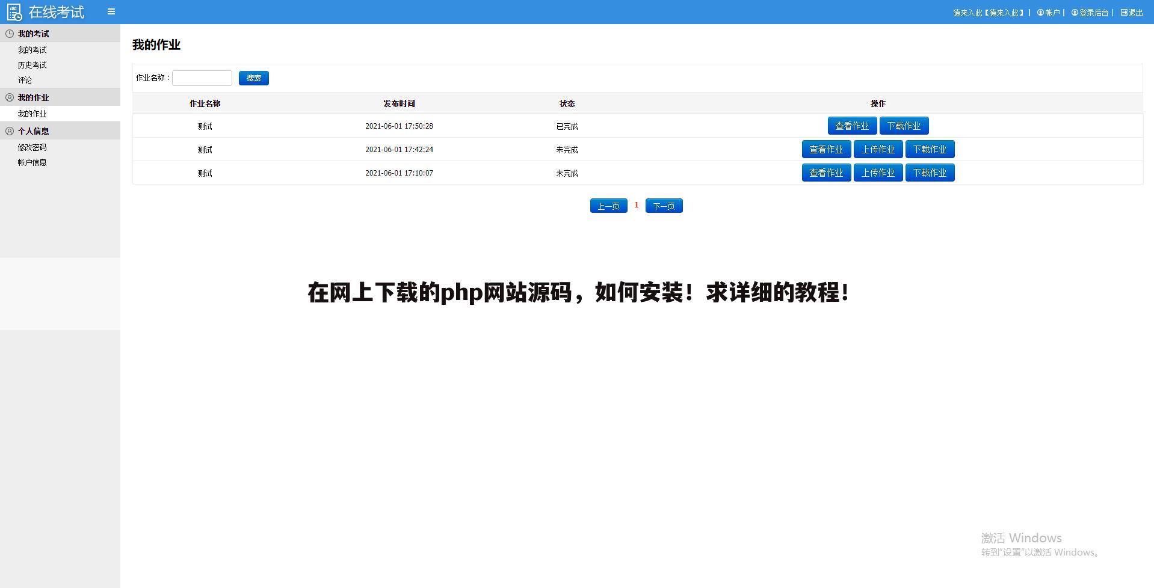This screenshot has width=1154, height=588.
Task: Click the clock icon beside 我的考试
Action: 8,34
